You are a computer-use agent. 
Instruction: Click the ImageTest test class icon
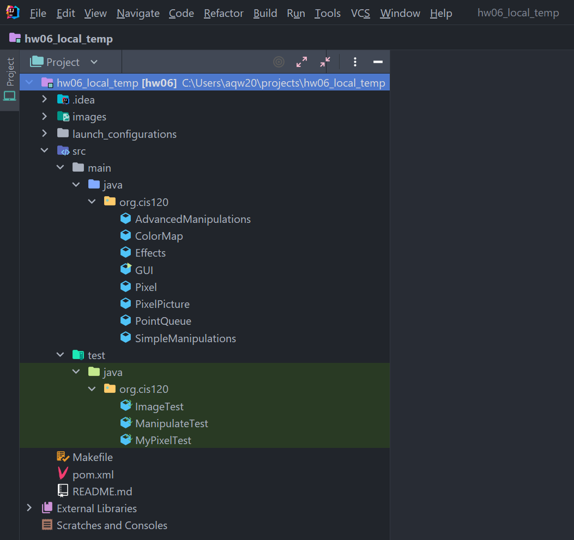coord(125,405)
